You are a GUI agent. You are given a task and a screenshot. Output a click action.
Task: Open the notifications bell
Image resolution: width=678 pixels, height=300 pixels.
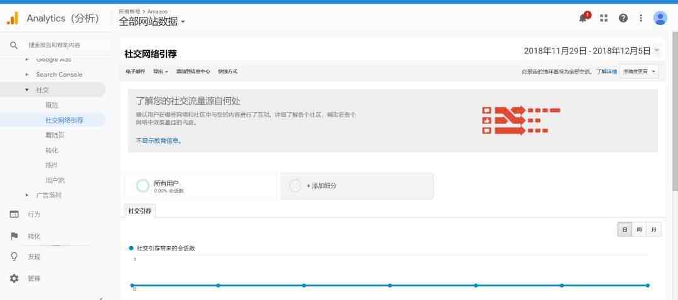coord(583,18)
